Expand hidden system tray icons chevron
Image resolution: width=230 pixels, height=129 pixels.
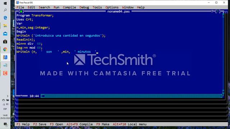pyautogui.click(x=8, y=96)
